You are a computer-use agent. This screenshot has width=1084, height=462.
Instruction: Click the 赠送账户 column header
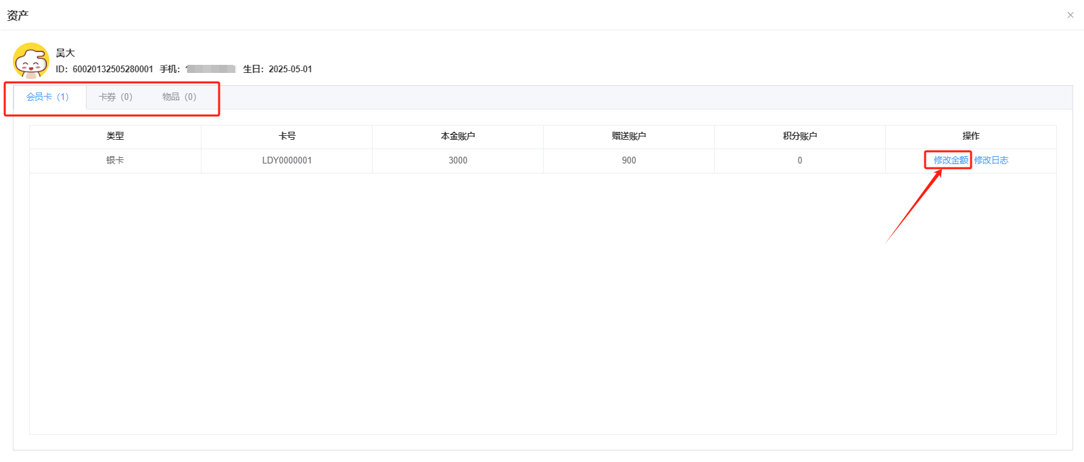629,136
